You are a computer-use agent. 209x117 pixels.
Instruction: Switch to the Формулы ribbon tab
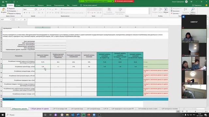(x=40, y=5)
